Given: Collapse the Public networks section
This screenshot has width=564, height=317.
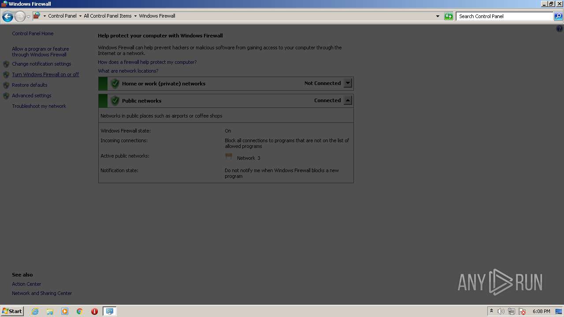Looking at the screenshot, I should (x=348, y=100).
